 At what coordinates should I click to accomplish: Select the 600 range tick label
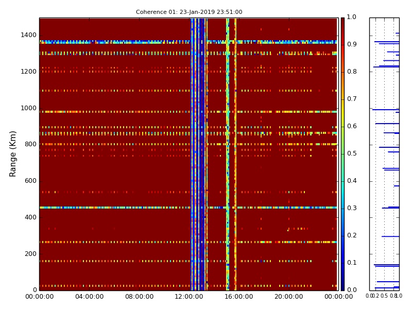click(31, 181)
